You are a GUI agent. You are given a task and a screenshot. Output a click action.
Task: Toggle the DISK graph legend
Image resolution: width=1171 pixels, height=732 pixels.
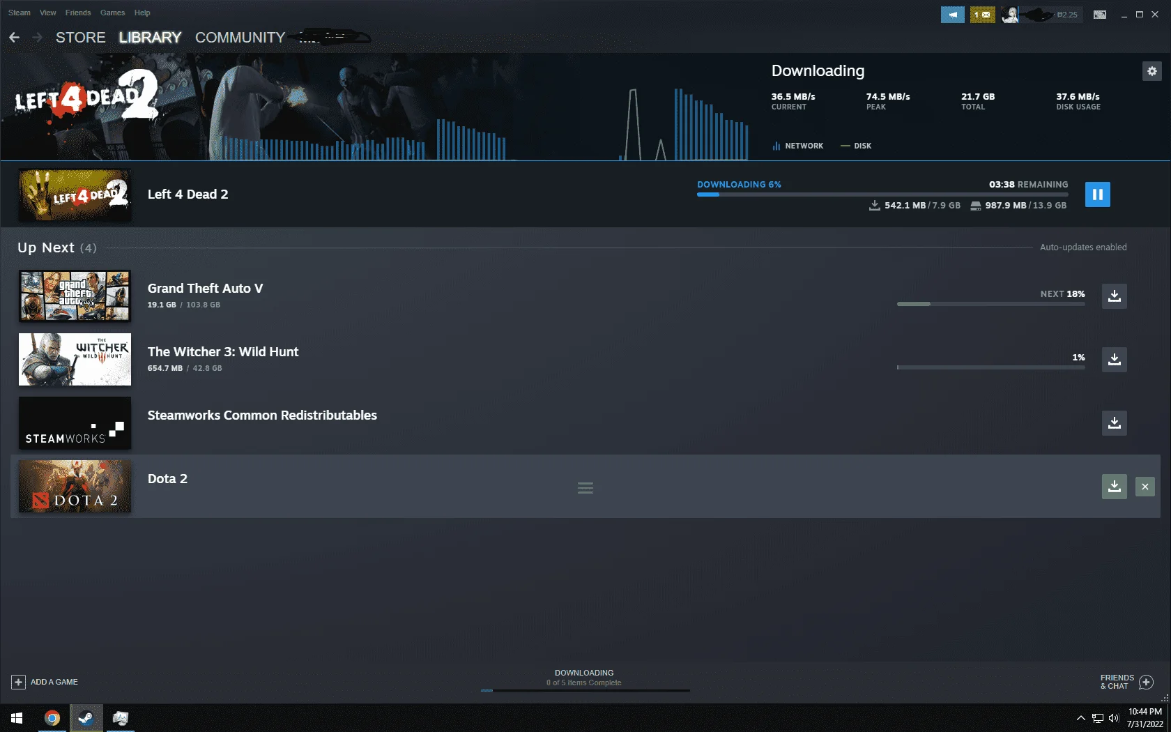pos(856,146)
